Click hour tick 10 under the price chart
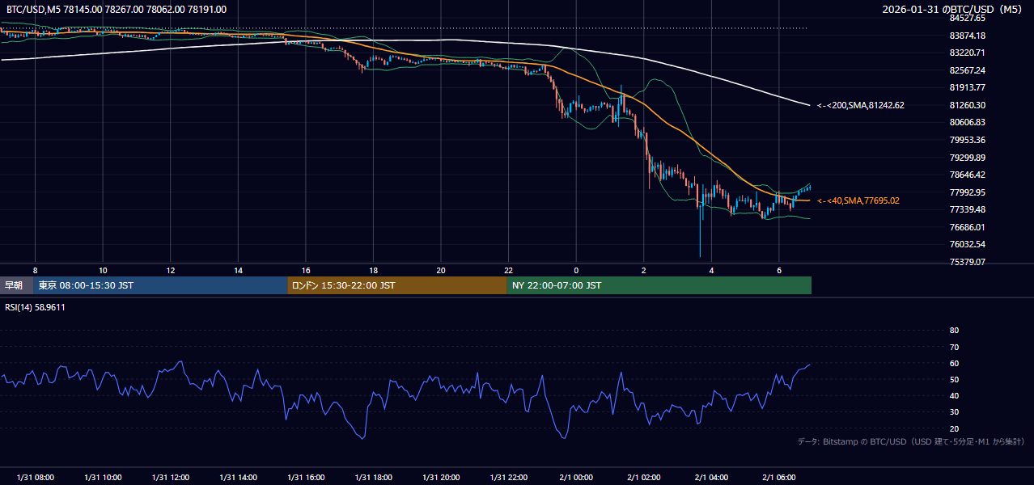The image size is (1034, 485). (x=103, y=270)
